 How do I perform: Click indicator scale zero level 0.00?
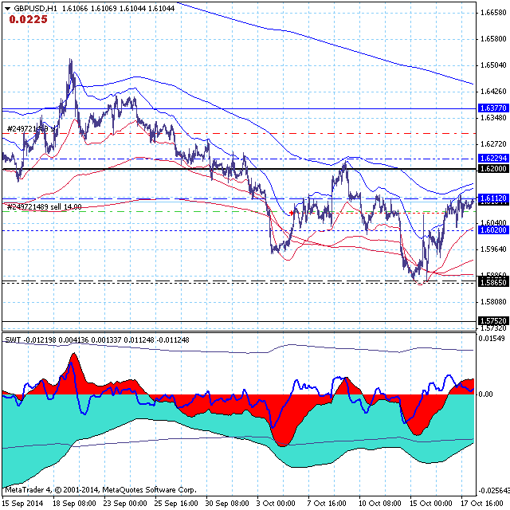coord(486,394)
